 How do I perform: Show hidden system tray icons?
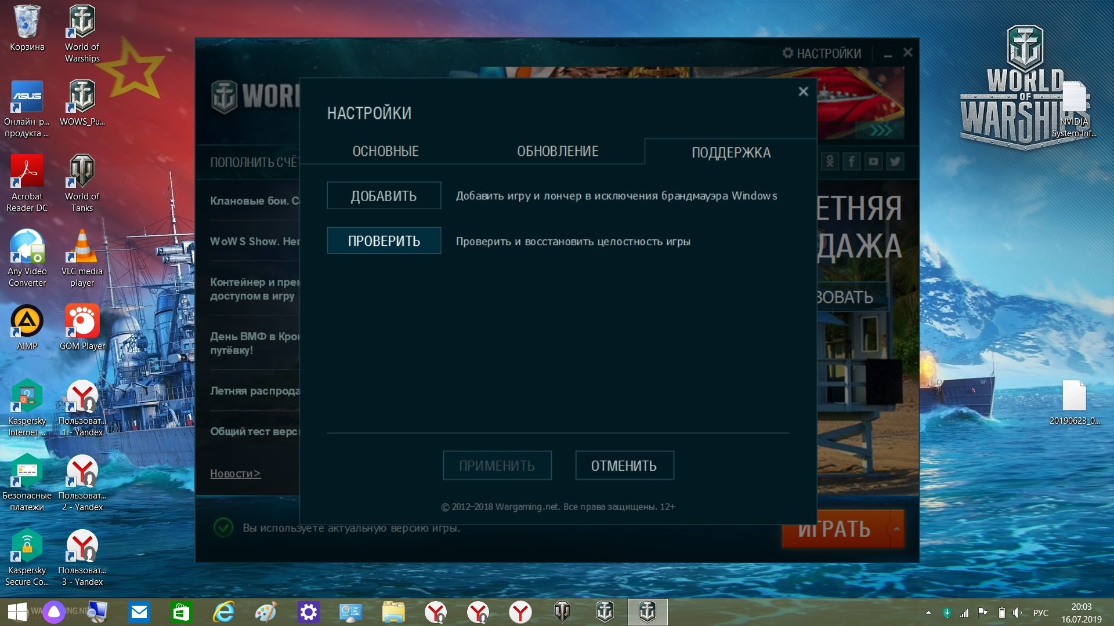point(928,613)
